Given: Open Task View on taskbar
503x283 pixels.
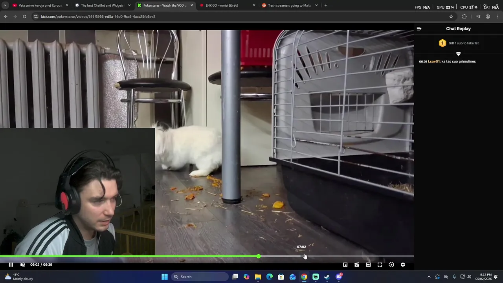Looking at the screenshot, I should pos(235,277).
